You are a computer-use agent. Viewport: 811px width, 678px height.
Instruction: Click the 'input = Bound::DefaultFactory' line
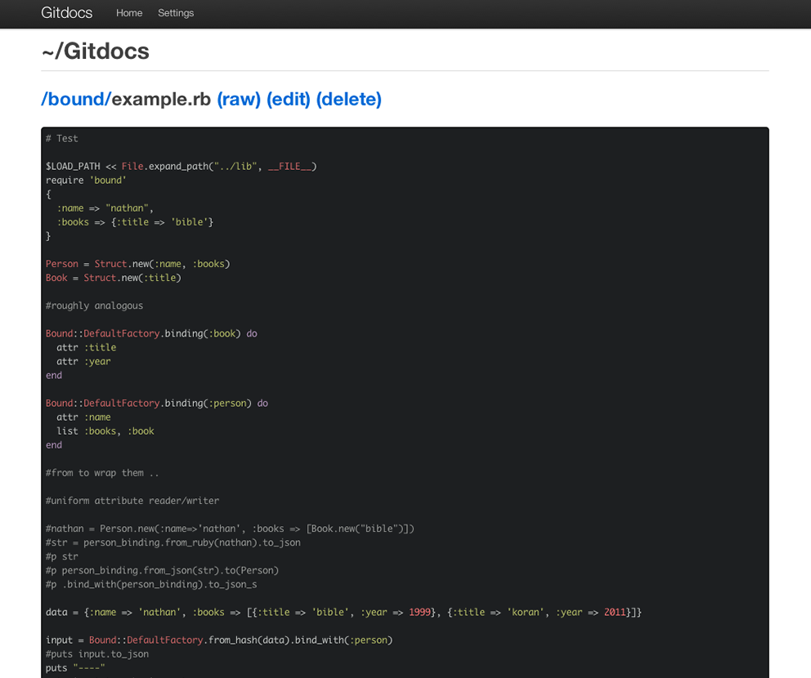[x=219, y=640]
